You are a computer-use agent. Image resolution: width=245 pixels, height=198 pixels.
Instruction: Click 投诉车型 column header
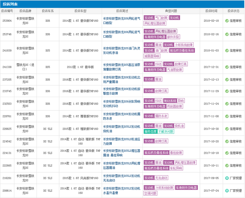(80, 11)
